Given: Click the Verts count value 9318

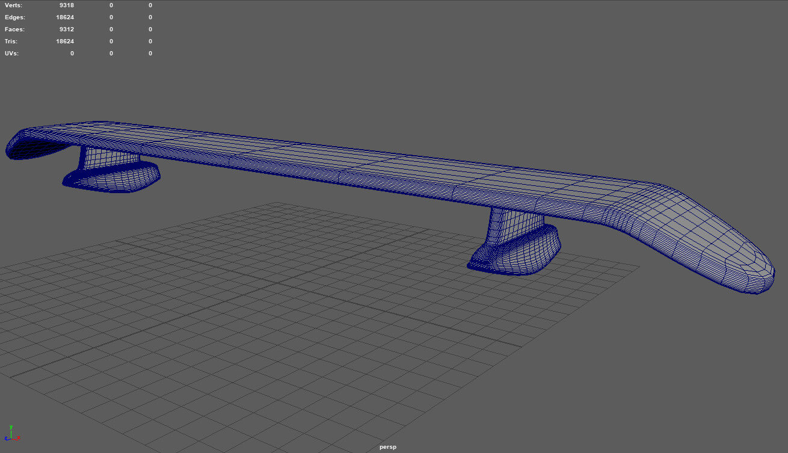Looking at the screenshot, I should 66,5.
